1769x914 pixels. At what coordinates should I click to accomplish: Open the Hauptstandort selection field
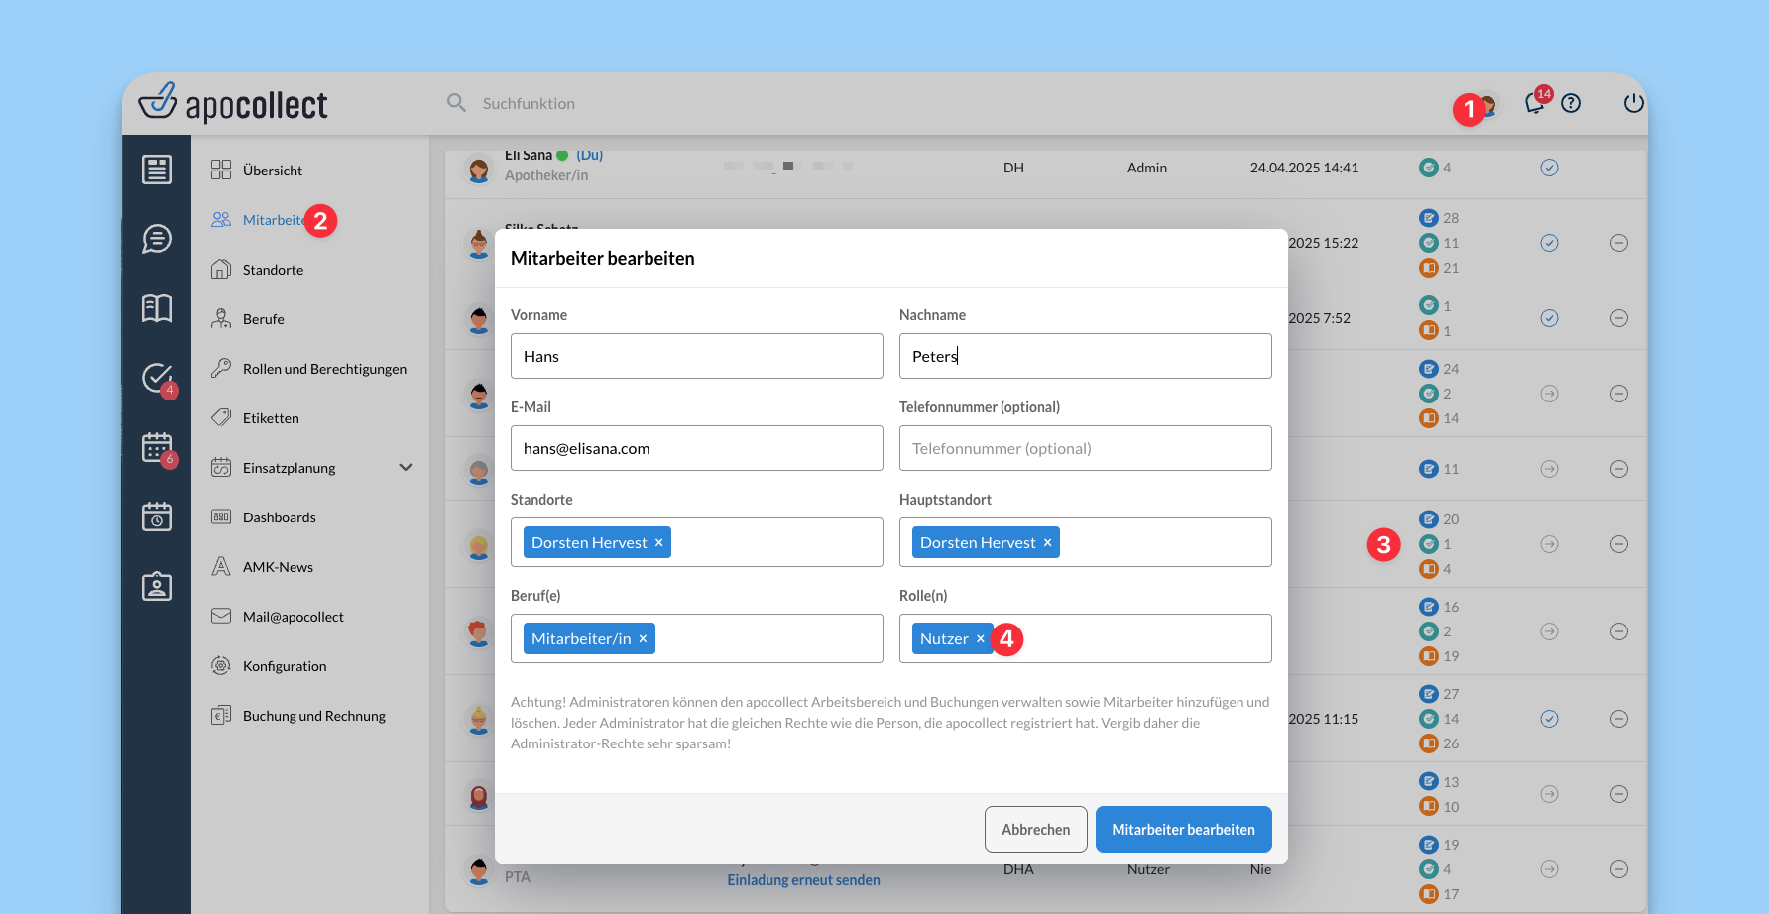[1160, 542]
